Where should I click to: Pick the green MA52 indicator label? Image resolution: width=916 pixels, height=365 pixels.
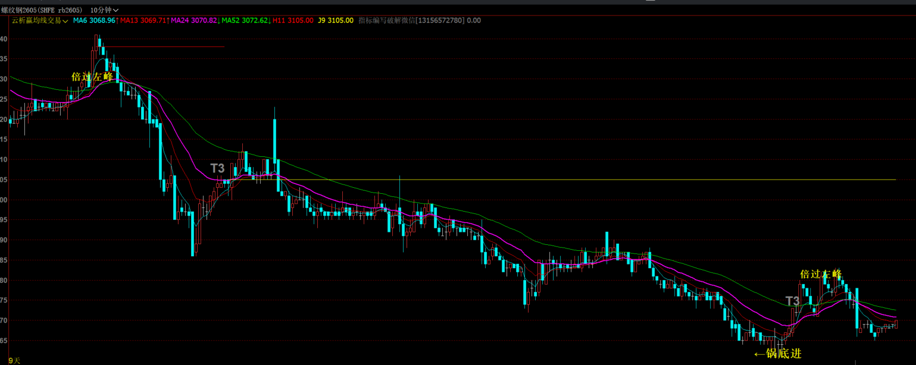pyautogui.click(x=245, y=20)
